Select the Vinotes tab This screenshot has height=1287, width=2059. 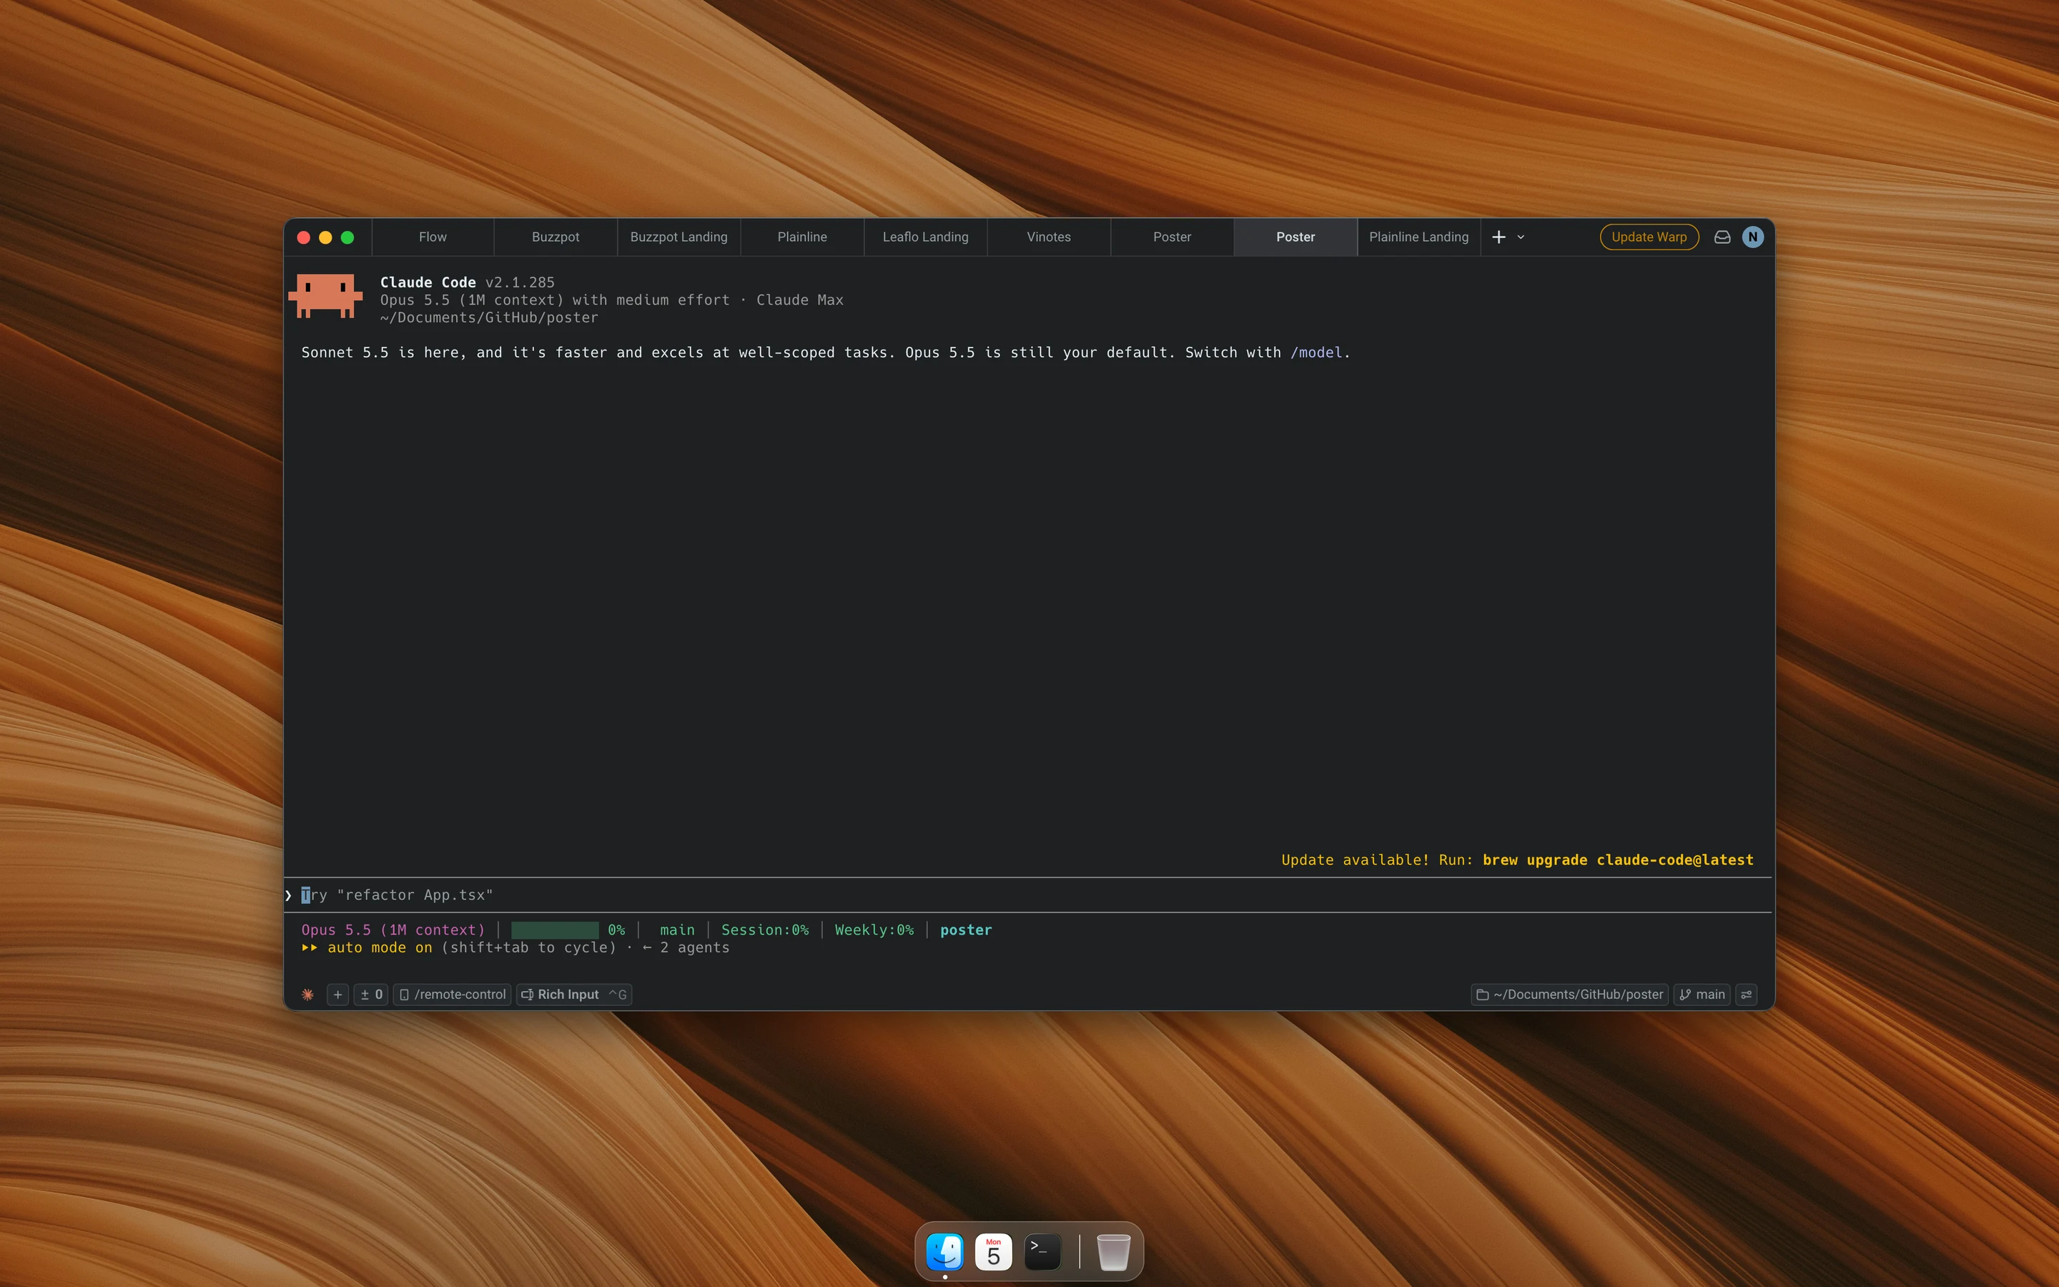1049,237
